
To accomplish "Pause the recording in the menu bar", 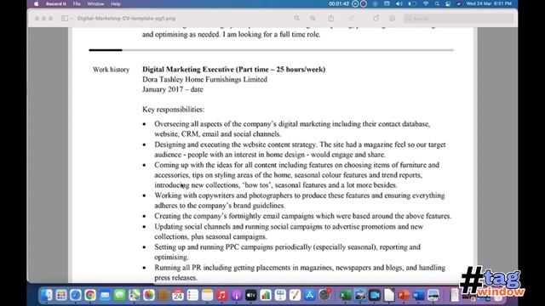I will pos(355,3).
